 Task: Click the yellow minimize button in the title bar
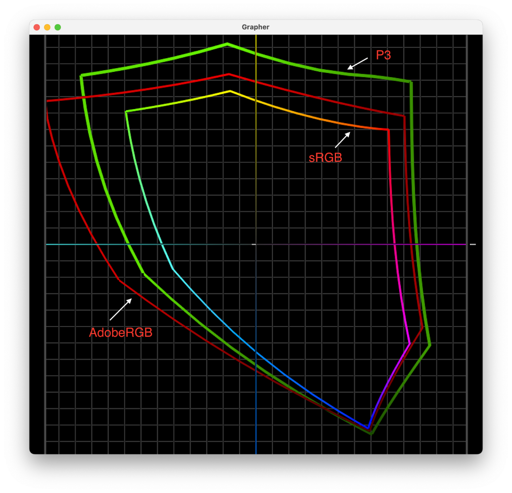click(x=47, y=27)
